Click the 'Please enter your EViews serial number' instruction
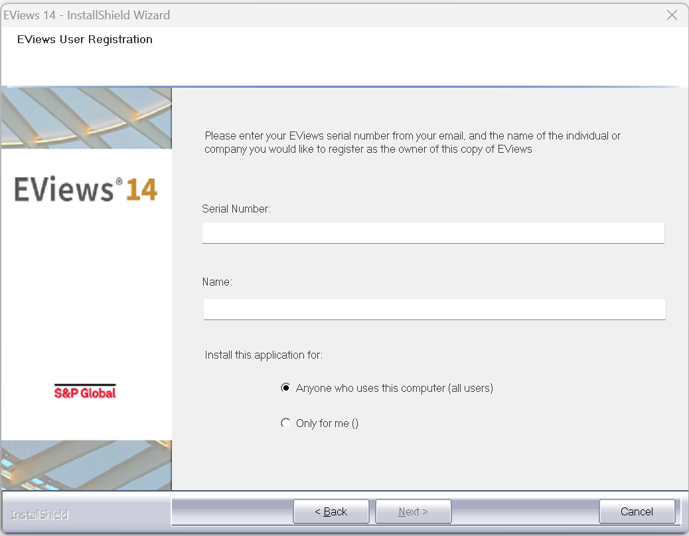This screenshot has height=536, width=689. coord(413,142)
